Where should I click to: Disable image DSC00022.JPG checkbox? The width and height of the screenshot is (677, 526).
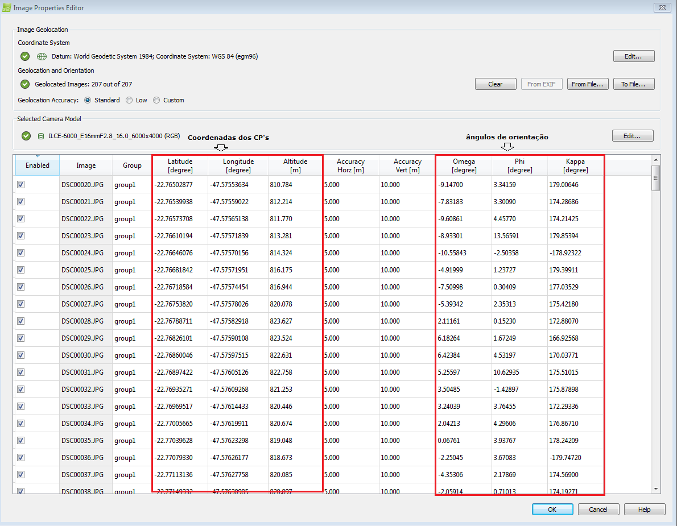tap(20, 219)
